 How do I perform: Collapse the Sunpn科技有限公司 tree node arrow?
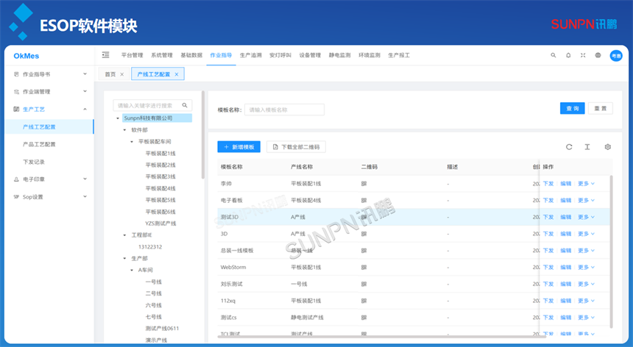pyautogui.click(x=118, y=118)
